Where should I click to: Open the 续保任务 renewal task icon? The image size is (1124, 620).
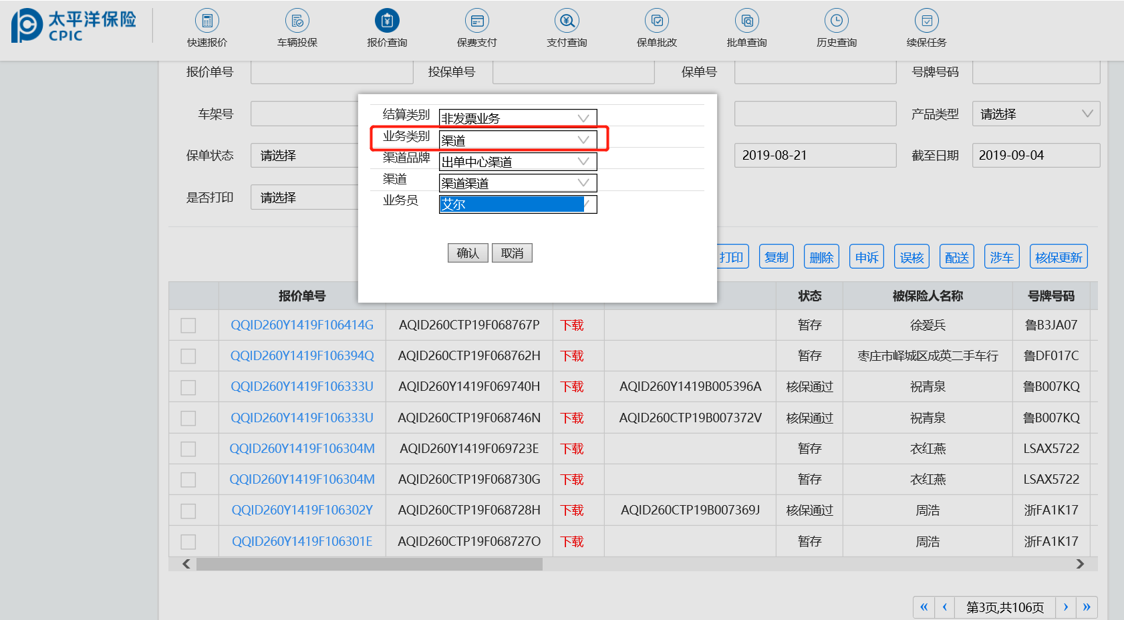[927, 21]
